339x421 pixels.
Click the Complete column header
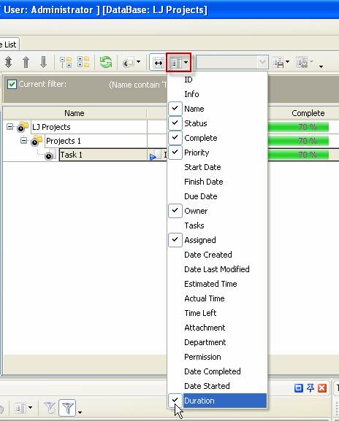(x=308, y=113)
